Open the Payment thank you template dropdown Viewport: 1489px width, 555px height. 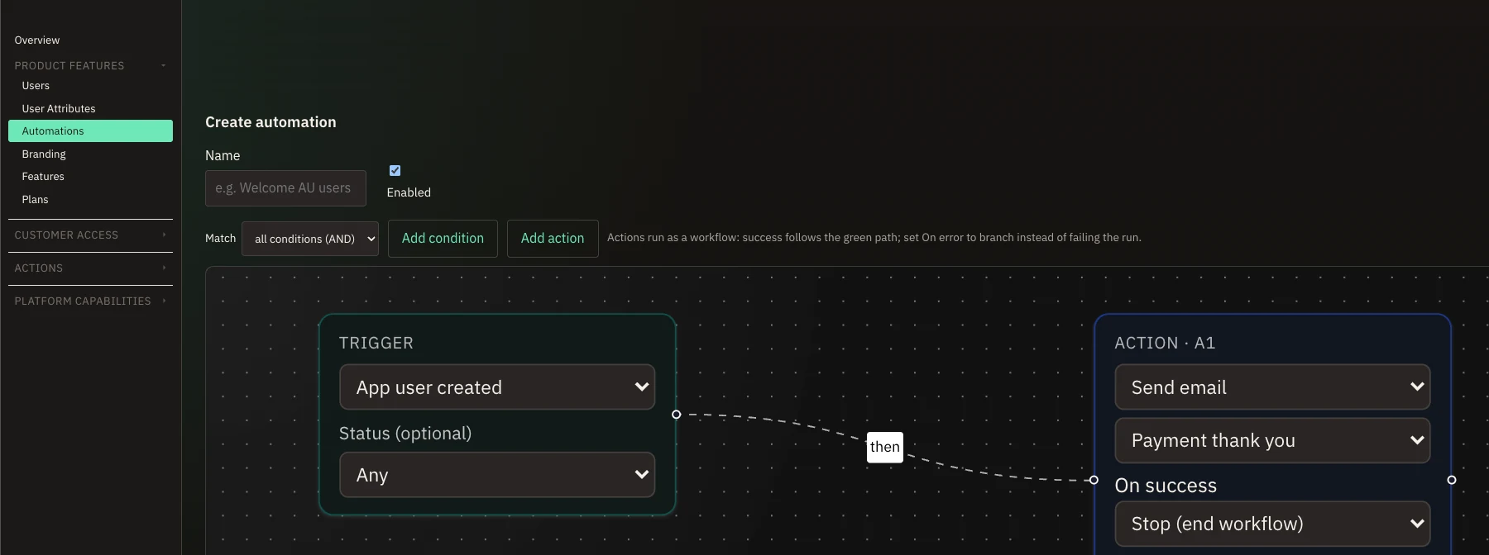1272,440
